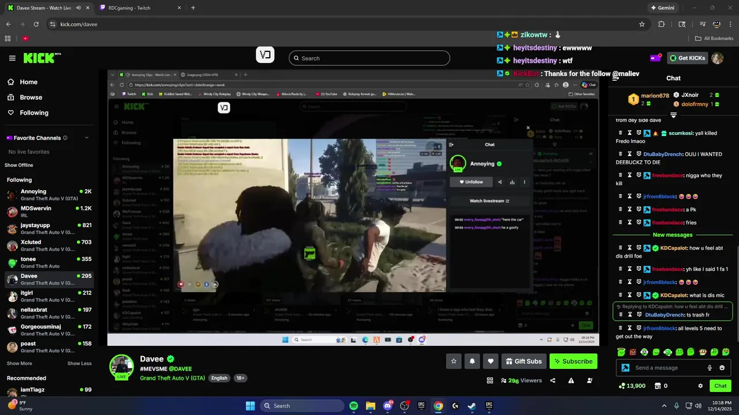
Task: Show hidden system tray icons
Action: pyautogui.click(x=664, y=406)
